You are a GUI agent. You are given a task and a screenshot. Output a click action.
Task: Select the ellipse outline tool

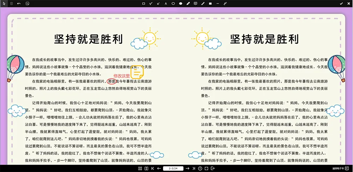pos(173,4)
